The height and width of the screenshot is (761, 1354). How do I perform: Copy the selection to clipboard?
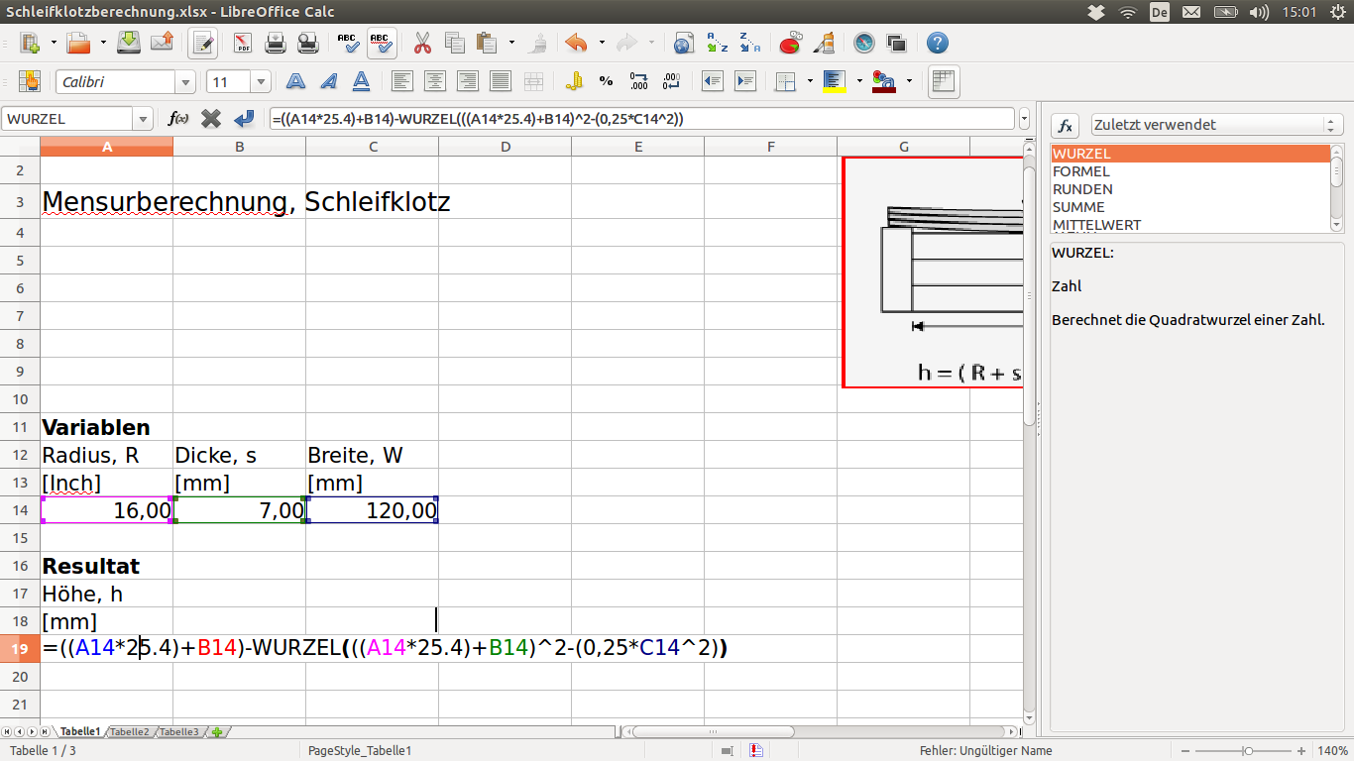pos(455,44)
